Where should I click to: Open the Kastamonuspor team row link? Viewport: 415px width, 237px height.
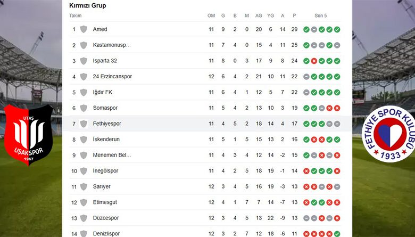point(111,45)
